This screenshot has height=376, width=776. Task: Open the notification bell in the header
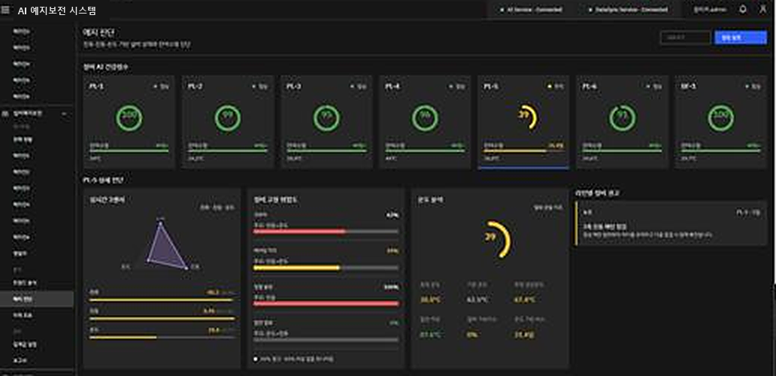pos(743,9)
